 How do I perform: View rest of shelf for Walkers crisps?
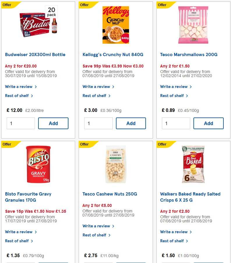(x=172, y=241)
